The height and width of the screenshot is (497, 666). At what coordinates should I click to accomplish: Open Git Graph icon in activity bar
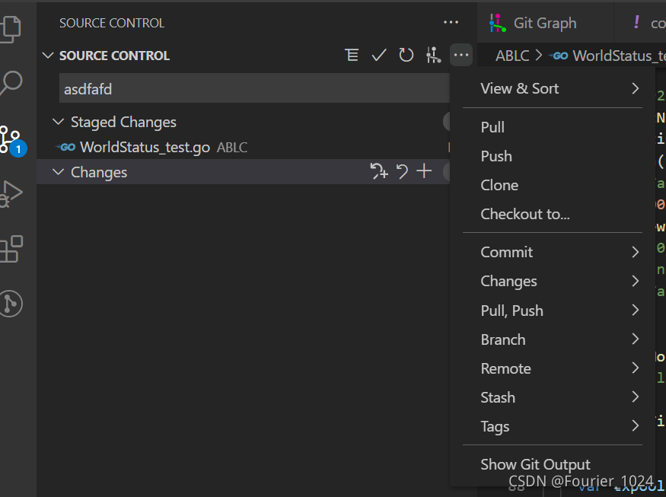click(11, 304)
